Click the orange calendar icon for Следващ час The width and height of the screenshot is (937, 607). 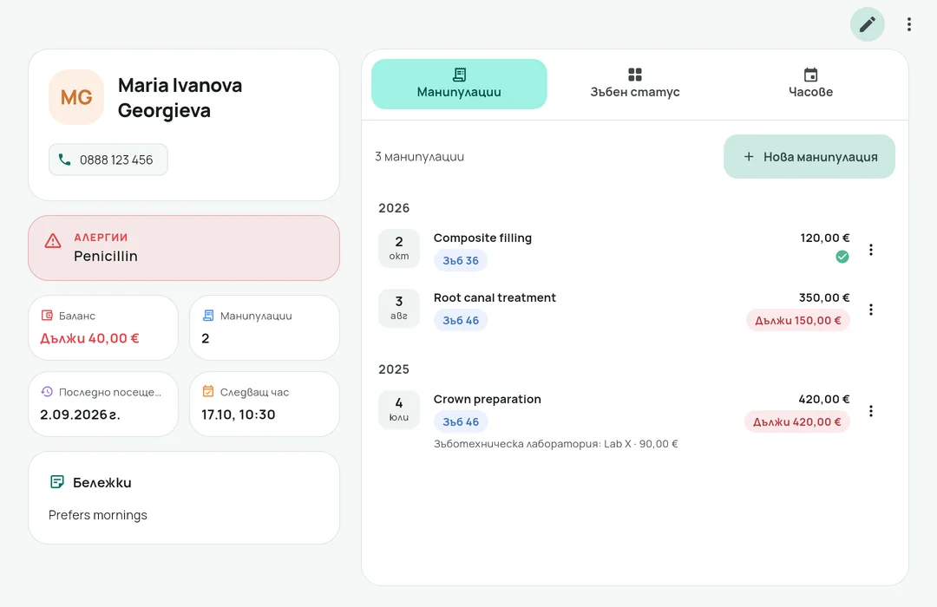[x=208, y=392]
